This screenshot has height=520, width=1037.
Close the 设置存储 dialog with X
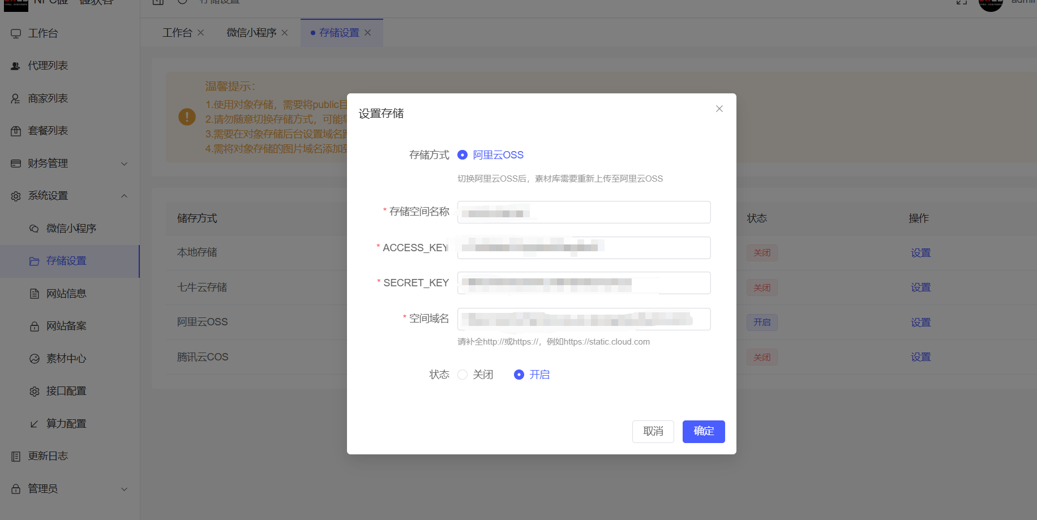point(719,109)
